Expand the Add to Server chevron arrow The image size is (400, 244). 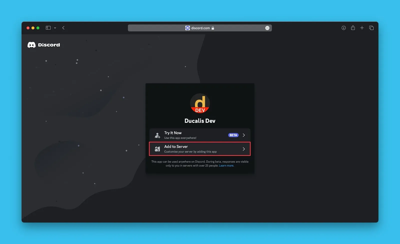[244, 149]
